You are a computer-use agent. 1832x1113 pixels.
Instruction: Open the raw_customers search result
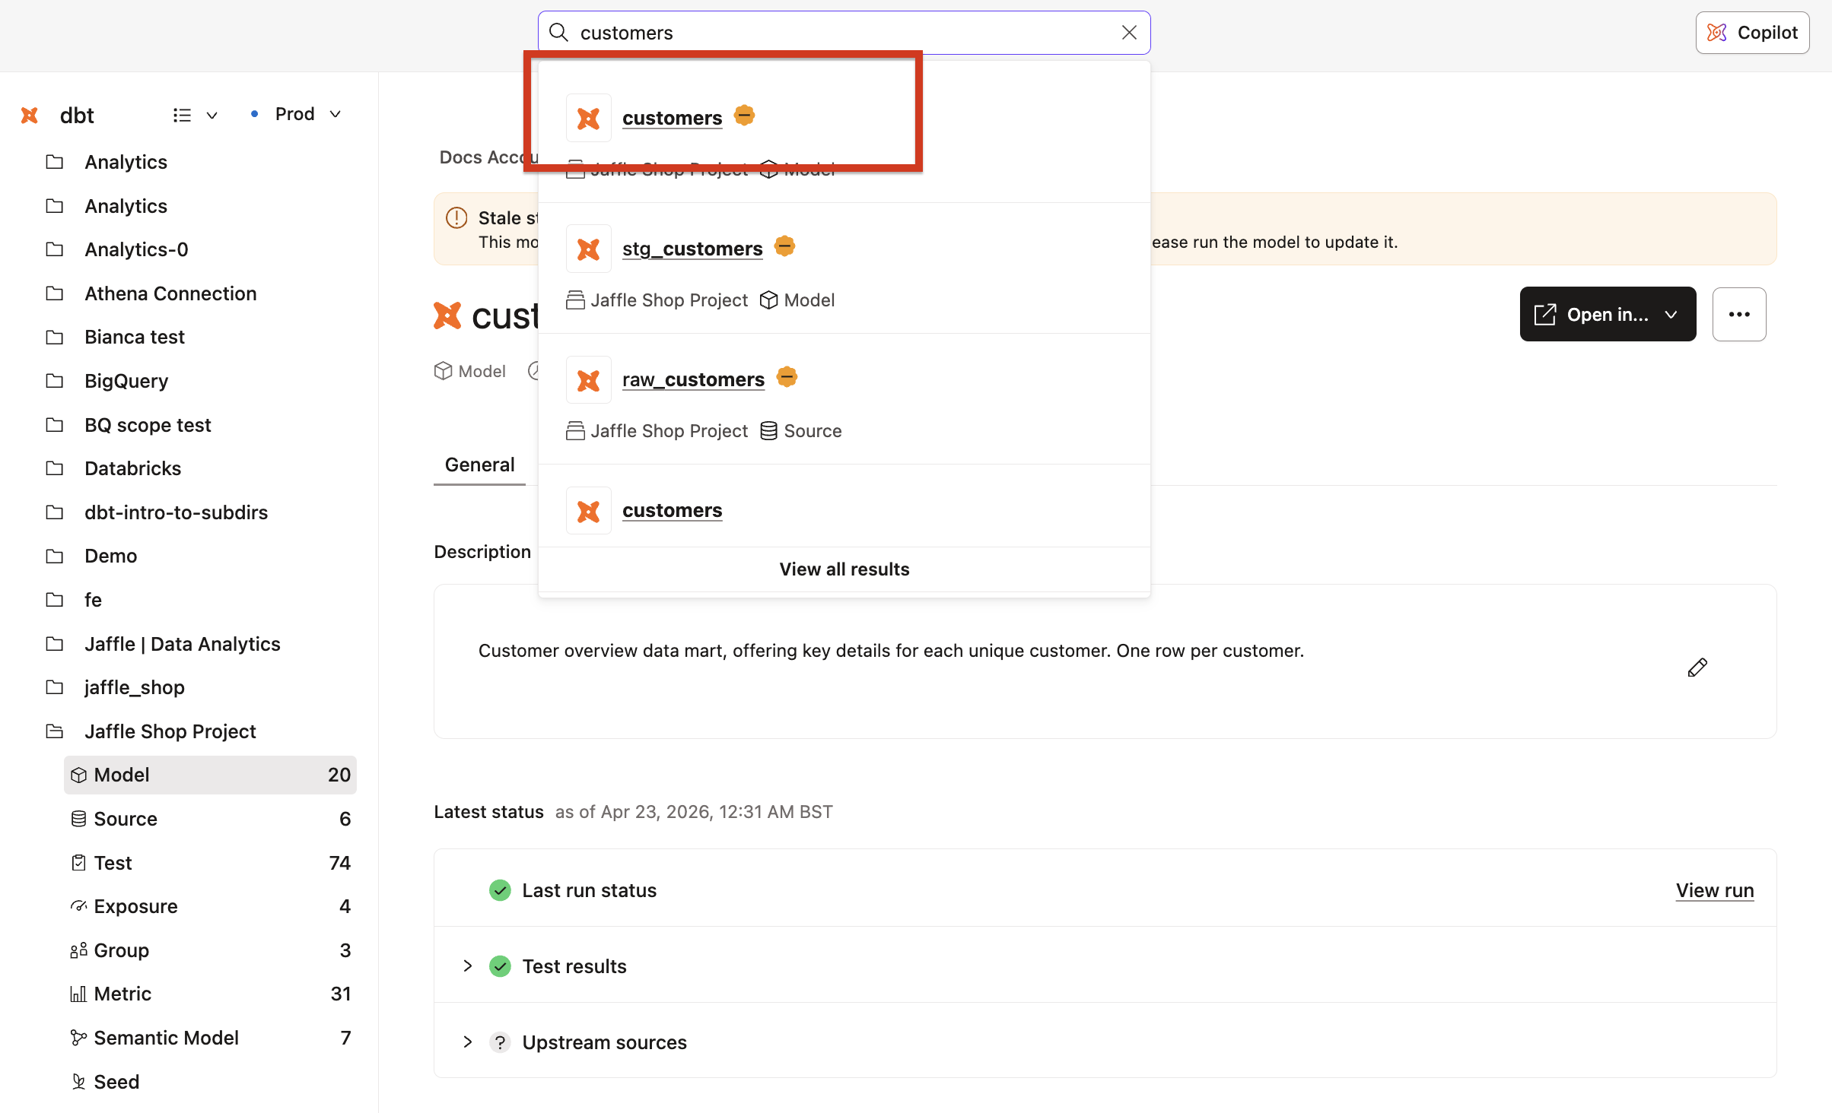tap(693, 379)
